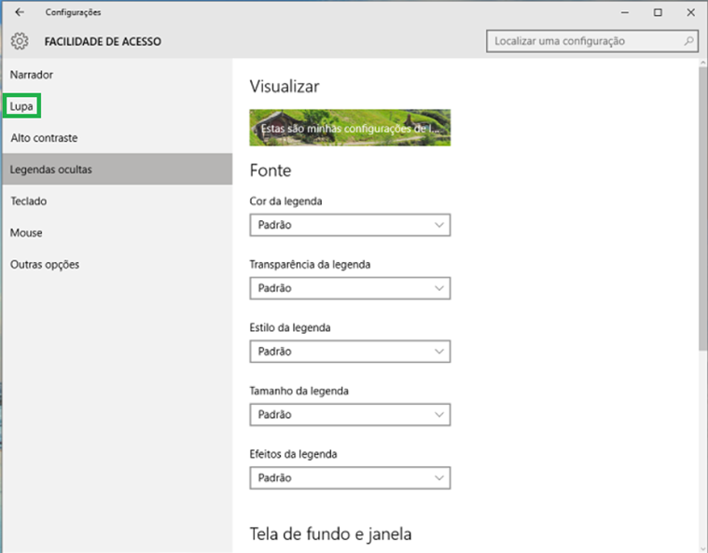Click the magnifier icon in the search box

click(689, 42)
